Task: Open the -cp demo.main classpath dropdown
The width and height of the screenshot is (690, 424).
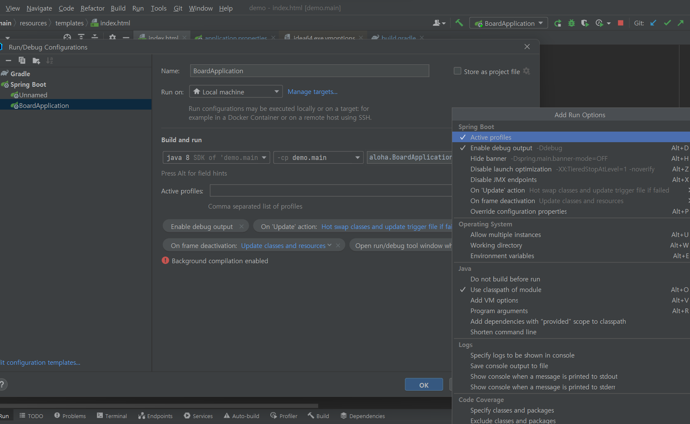Action: tap(318, 157)
